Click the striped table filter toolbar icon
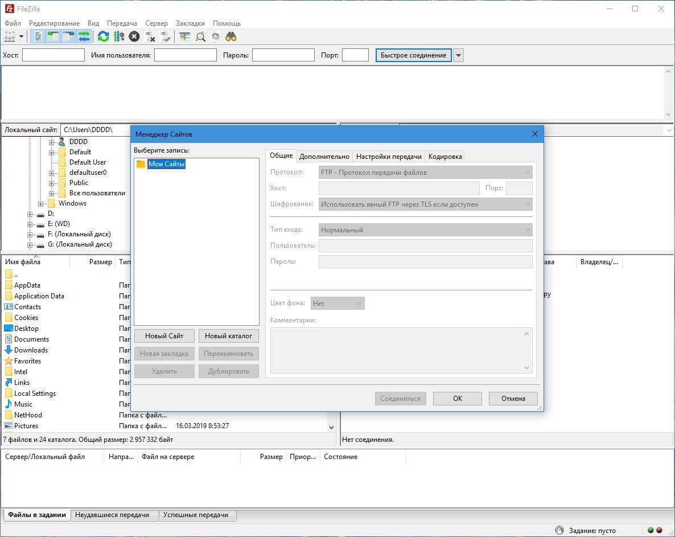This screenshot has height=537, width=675. [184, 36]
